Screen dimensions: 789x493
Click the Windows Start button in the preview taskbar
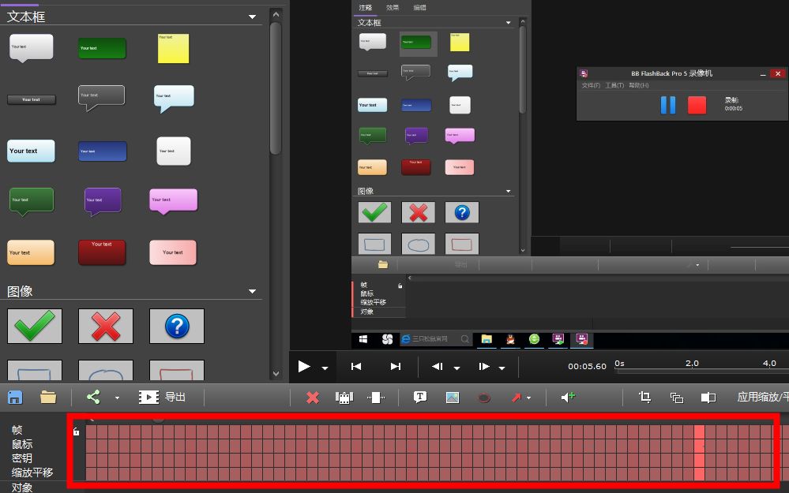(363, 339)
